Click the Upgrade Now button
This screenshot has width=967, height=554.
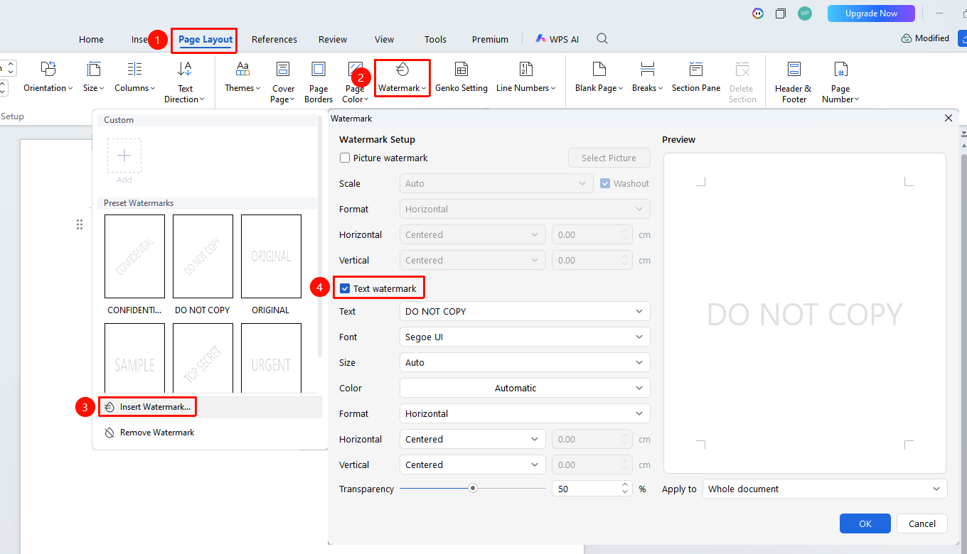(871, 13)
